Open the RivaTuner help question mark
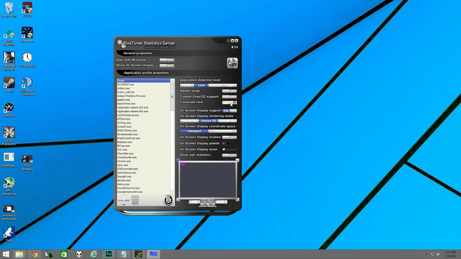 coord(229,41)
